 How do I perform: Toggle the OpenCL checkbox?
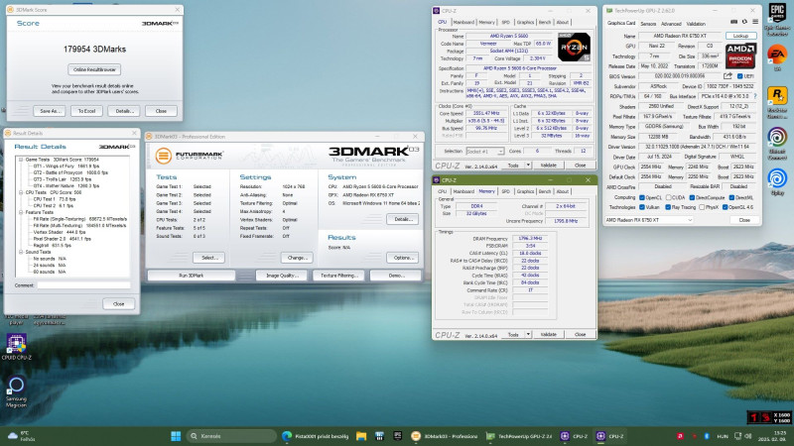tap(641, 197)
